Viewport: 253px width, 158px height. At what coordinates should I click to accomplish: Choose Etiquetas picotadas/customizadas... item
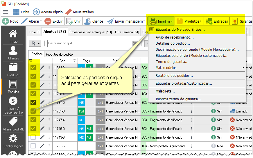point(184,83)
